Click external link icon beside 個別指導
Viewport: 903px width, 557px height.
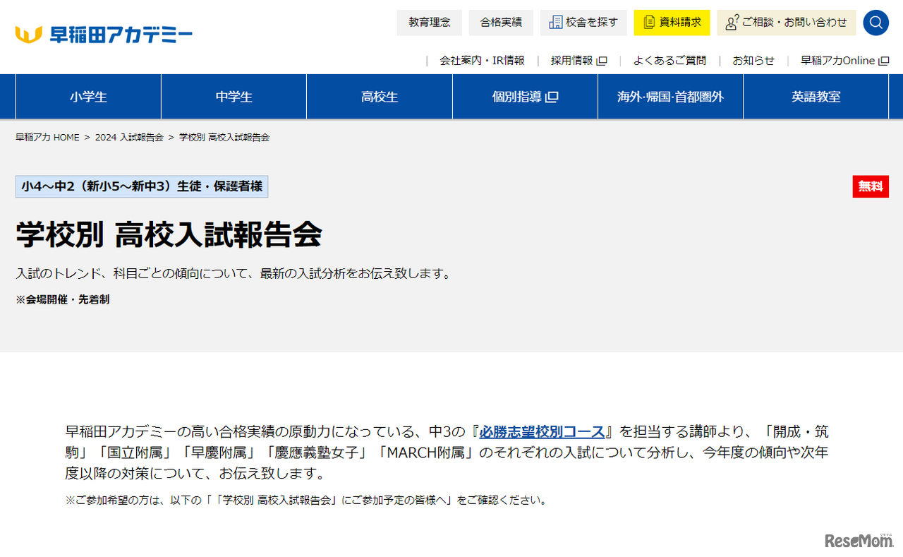click(x=552, y=97)
